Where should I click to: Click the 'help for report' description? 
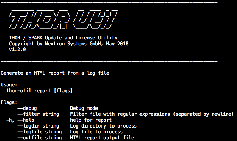[91, 120]
